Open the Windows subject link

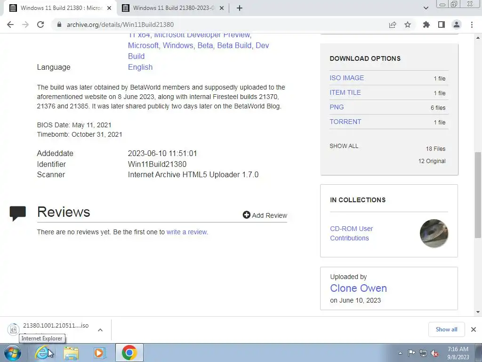pyautogui.click(x=178, y=46)
